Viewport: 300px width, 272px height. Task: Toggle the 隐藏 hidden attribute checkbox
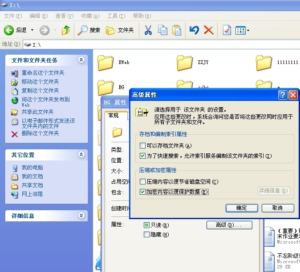[x=146, y=235]
